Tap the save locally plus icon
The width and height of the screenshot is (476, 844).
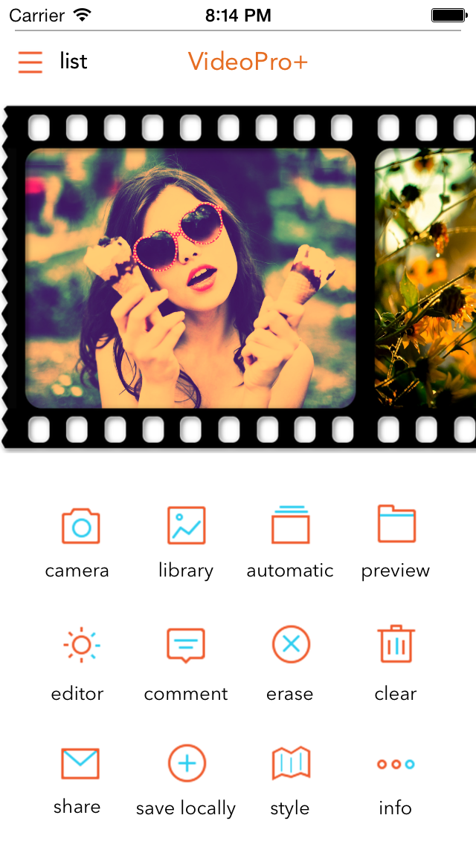click(x=187, y=763)
